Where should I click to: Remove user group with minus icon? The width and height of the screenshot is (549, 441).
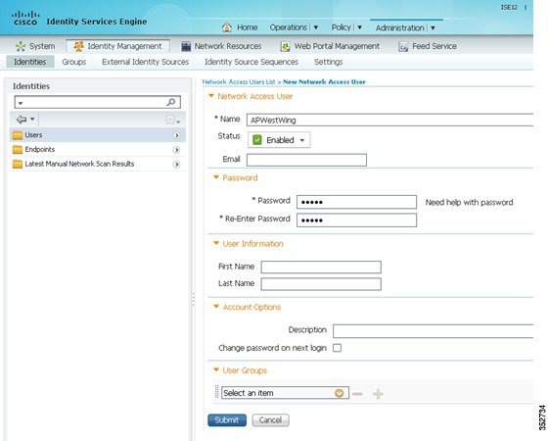coord(357,394)
